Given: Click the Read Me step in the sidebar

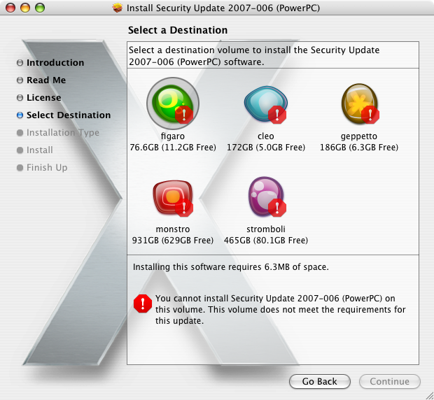Looking at the screenshot, I should [x=41, y=80].
